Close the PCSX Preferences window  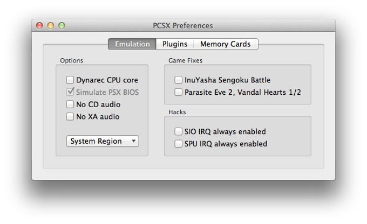(x=39, y=25)
